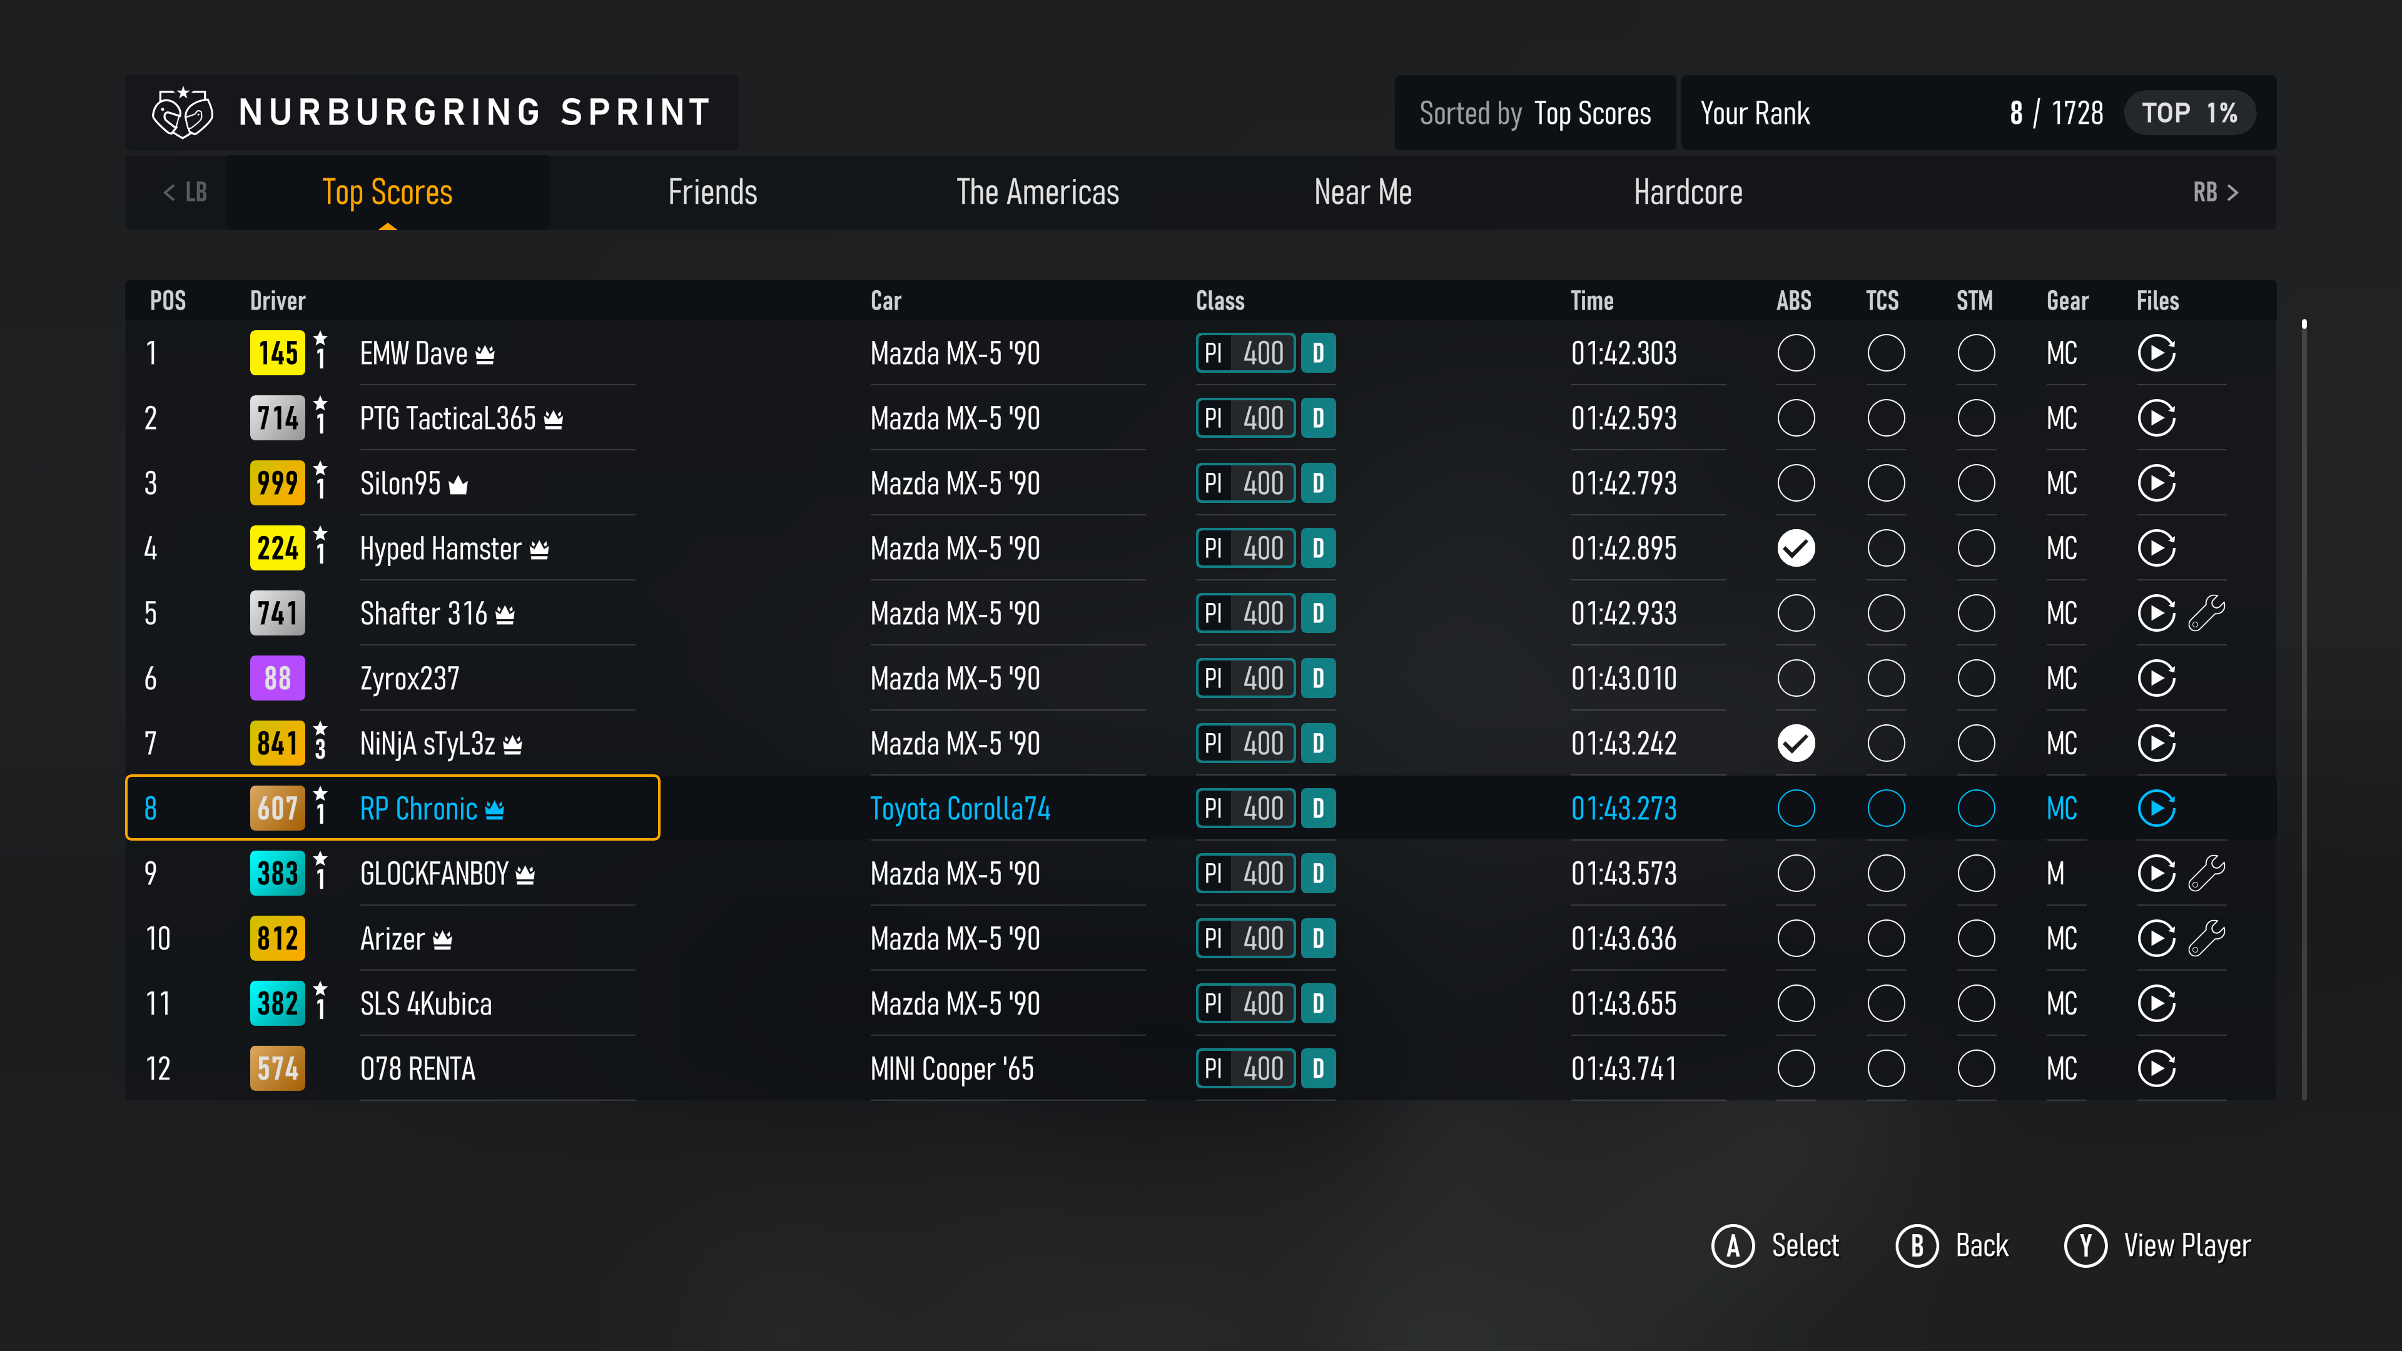Click NiNjA sTyL3z's checked ABS indicator

(1796, 743)
